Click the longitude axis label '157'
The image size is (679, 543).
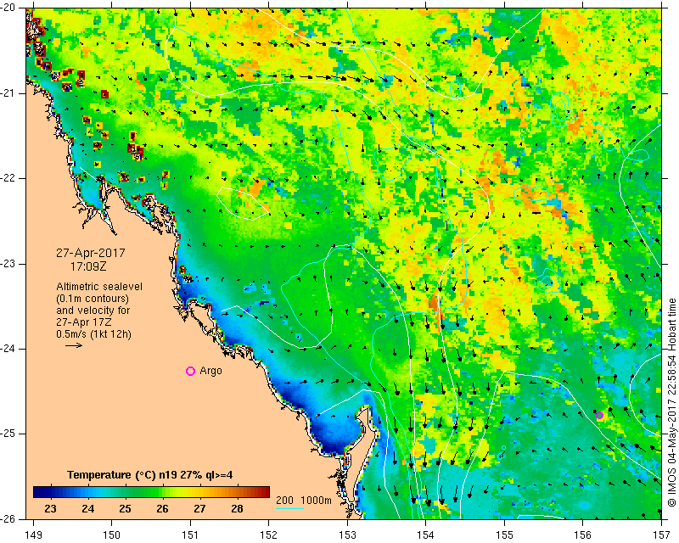[x=662, y=535]
